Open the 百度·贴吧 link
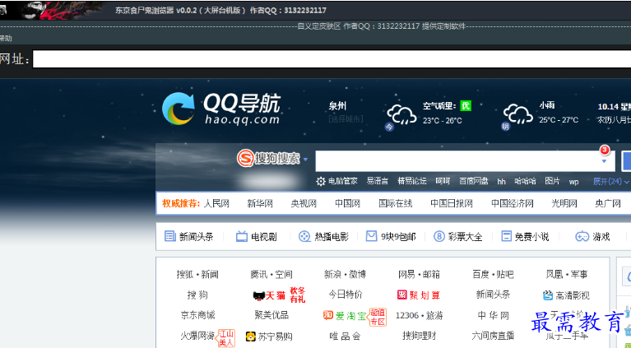 (494, 275)
